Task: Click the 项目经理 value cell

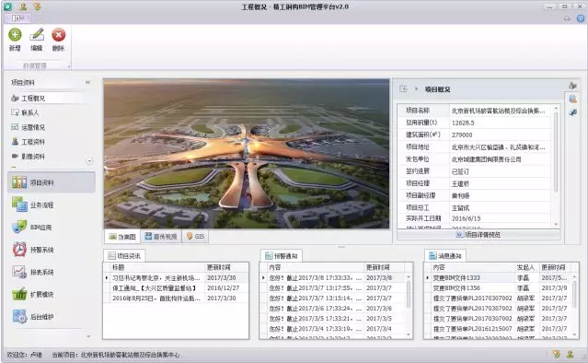Action: click(x=500, y=183)
